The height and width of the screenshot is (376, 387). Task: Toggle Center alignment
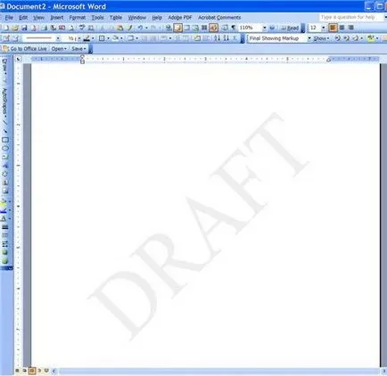pos(342,28)
